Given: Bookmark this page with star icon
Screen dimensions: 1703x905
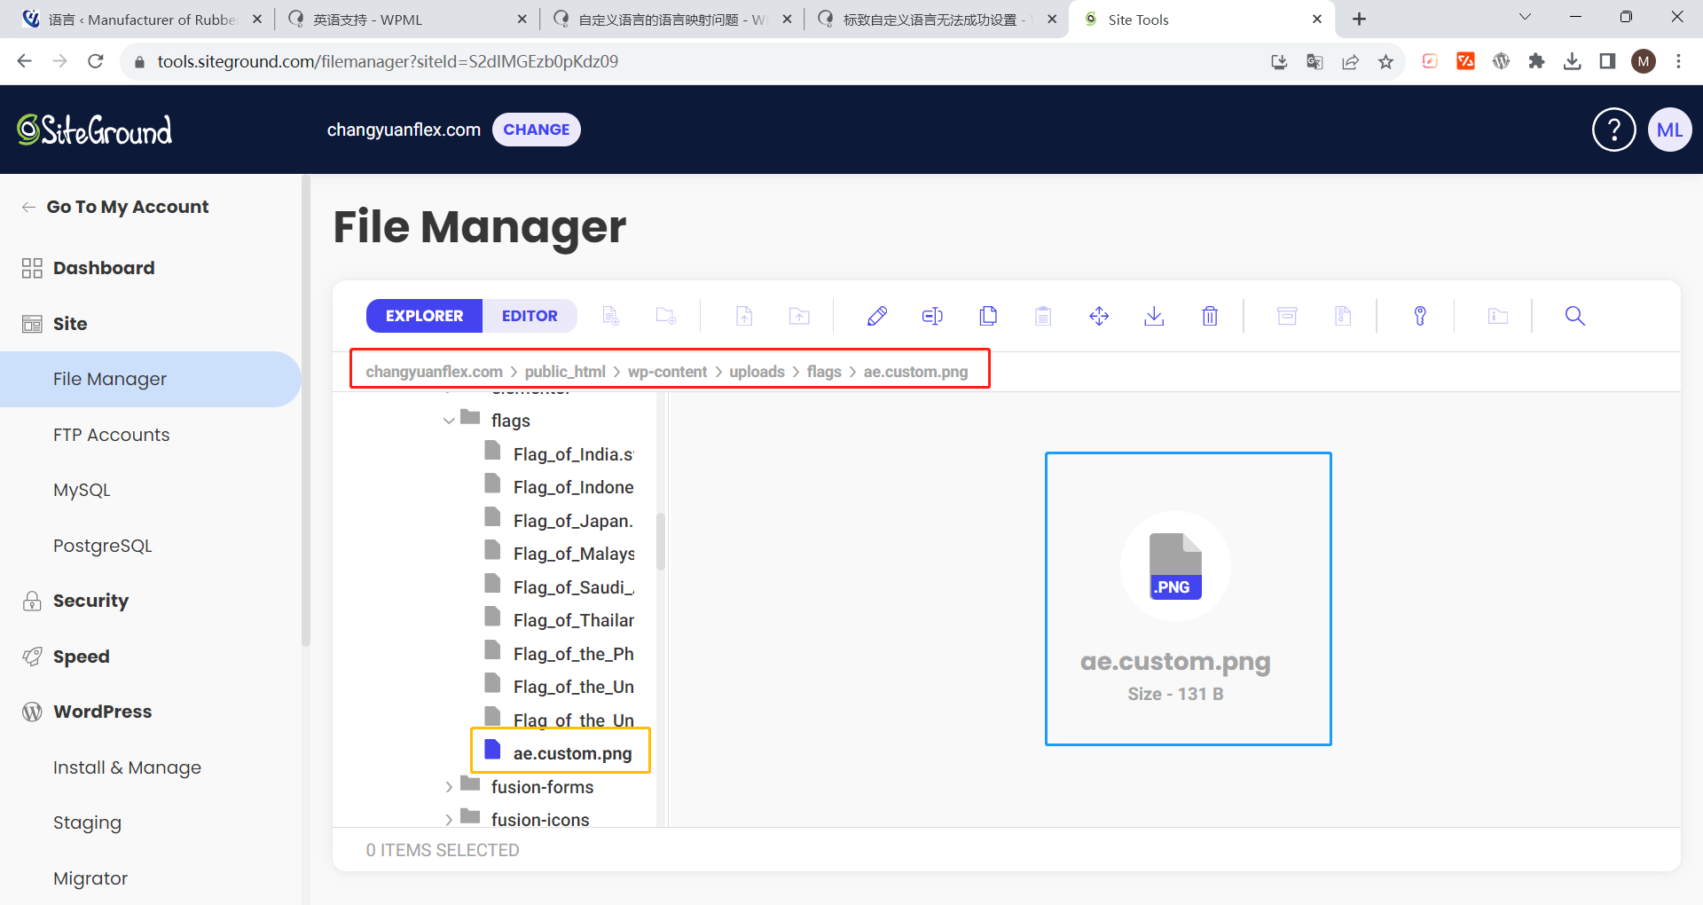Looking at the screenshot, I should tap(1385, 61).
